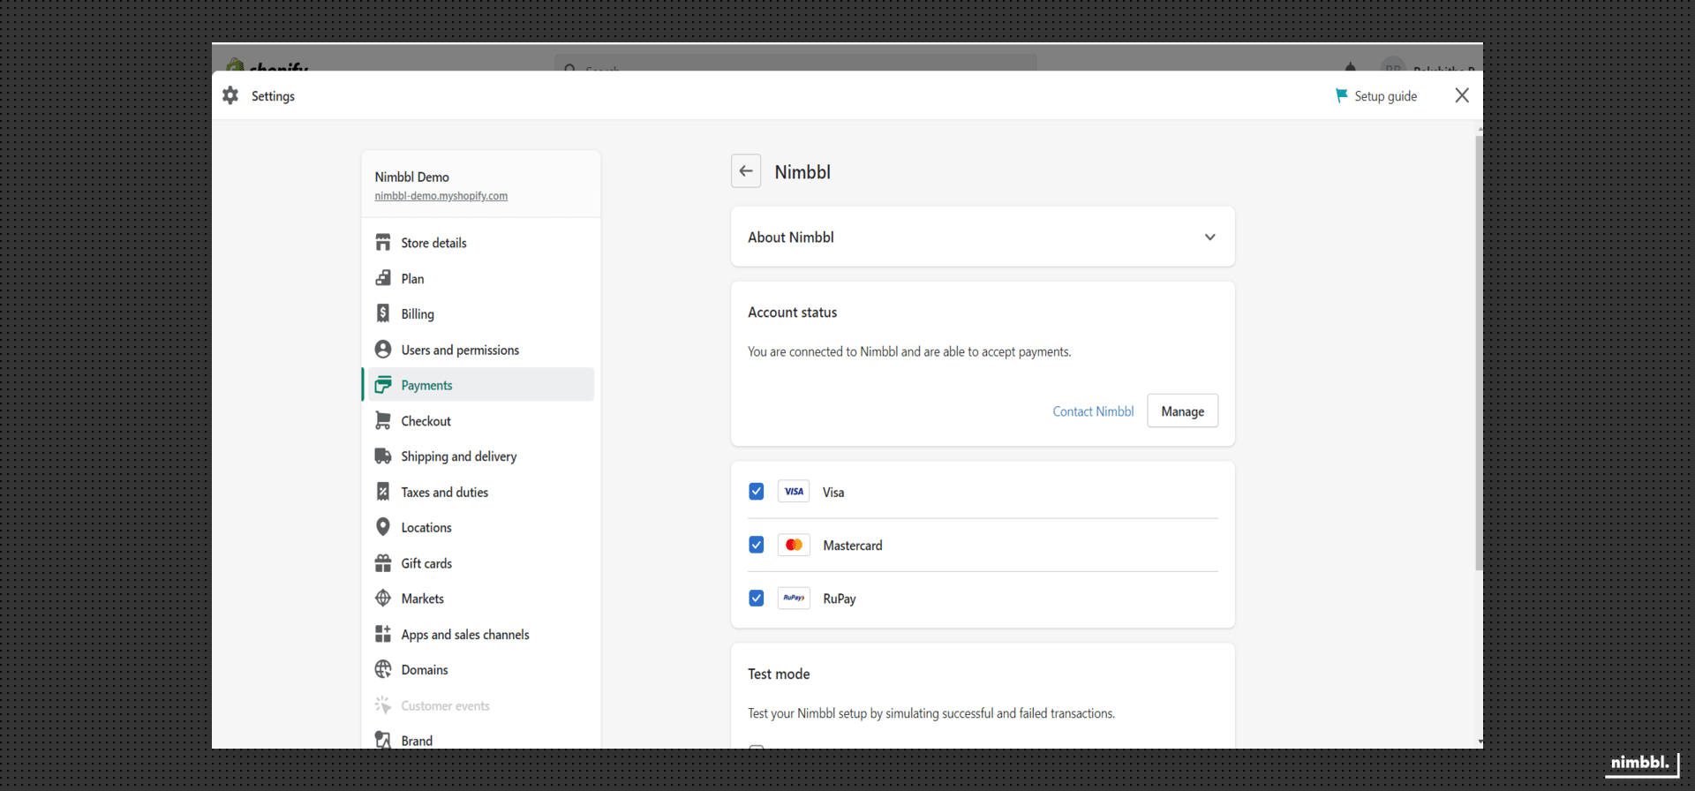Image resolution: width=1695 pixels, height=791 pixels.
Task: Click the Mastercard logo
Action: click(794, 545)
